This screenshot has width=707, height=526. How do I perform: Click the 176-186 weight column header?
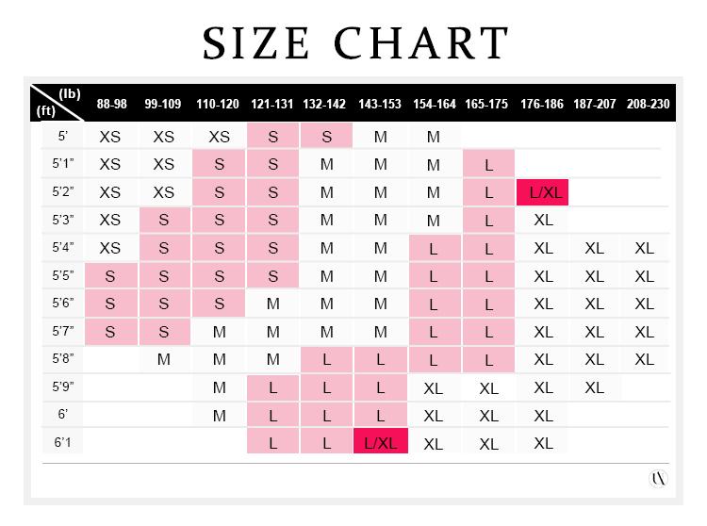542,104
